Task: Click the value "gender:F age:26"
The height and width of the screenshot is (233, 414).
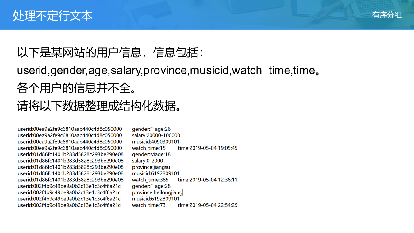Action: 151,129
